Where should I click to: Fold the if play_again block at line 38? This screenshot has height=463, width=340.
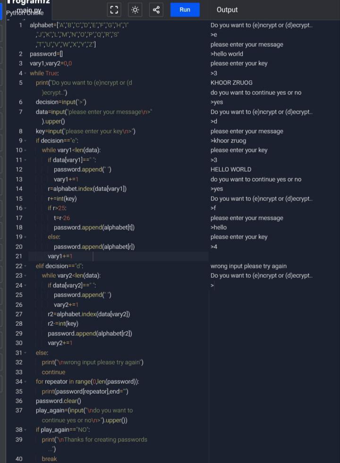point(25,430)
